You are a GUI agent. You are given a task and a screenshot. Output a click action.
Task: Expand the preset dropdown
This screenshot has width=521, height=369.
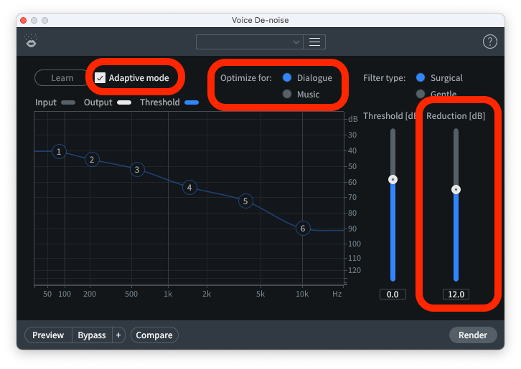pos(250,42)
